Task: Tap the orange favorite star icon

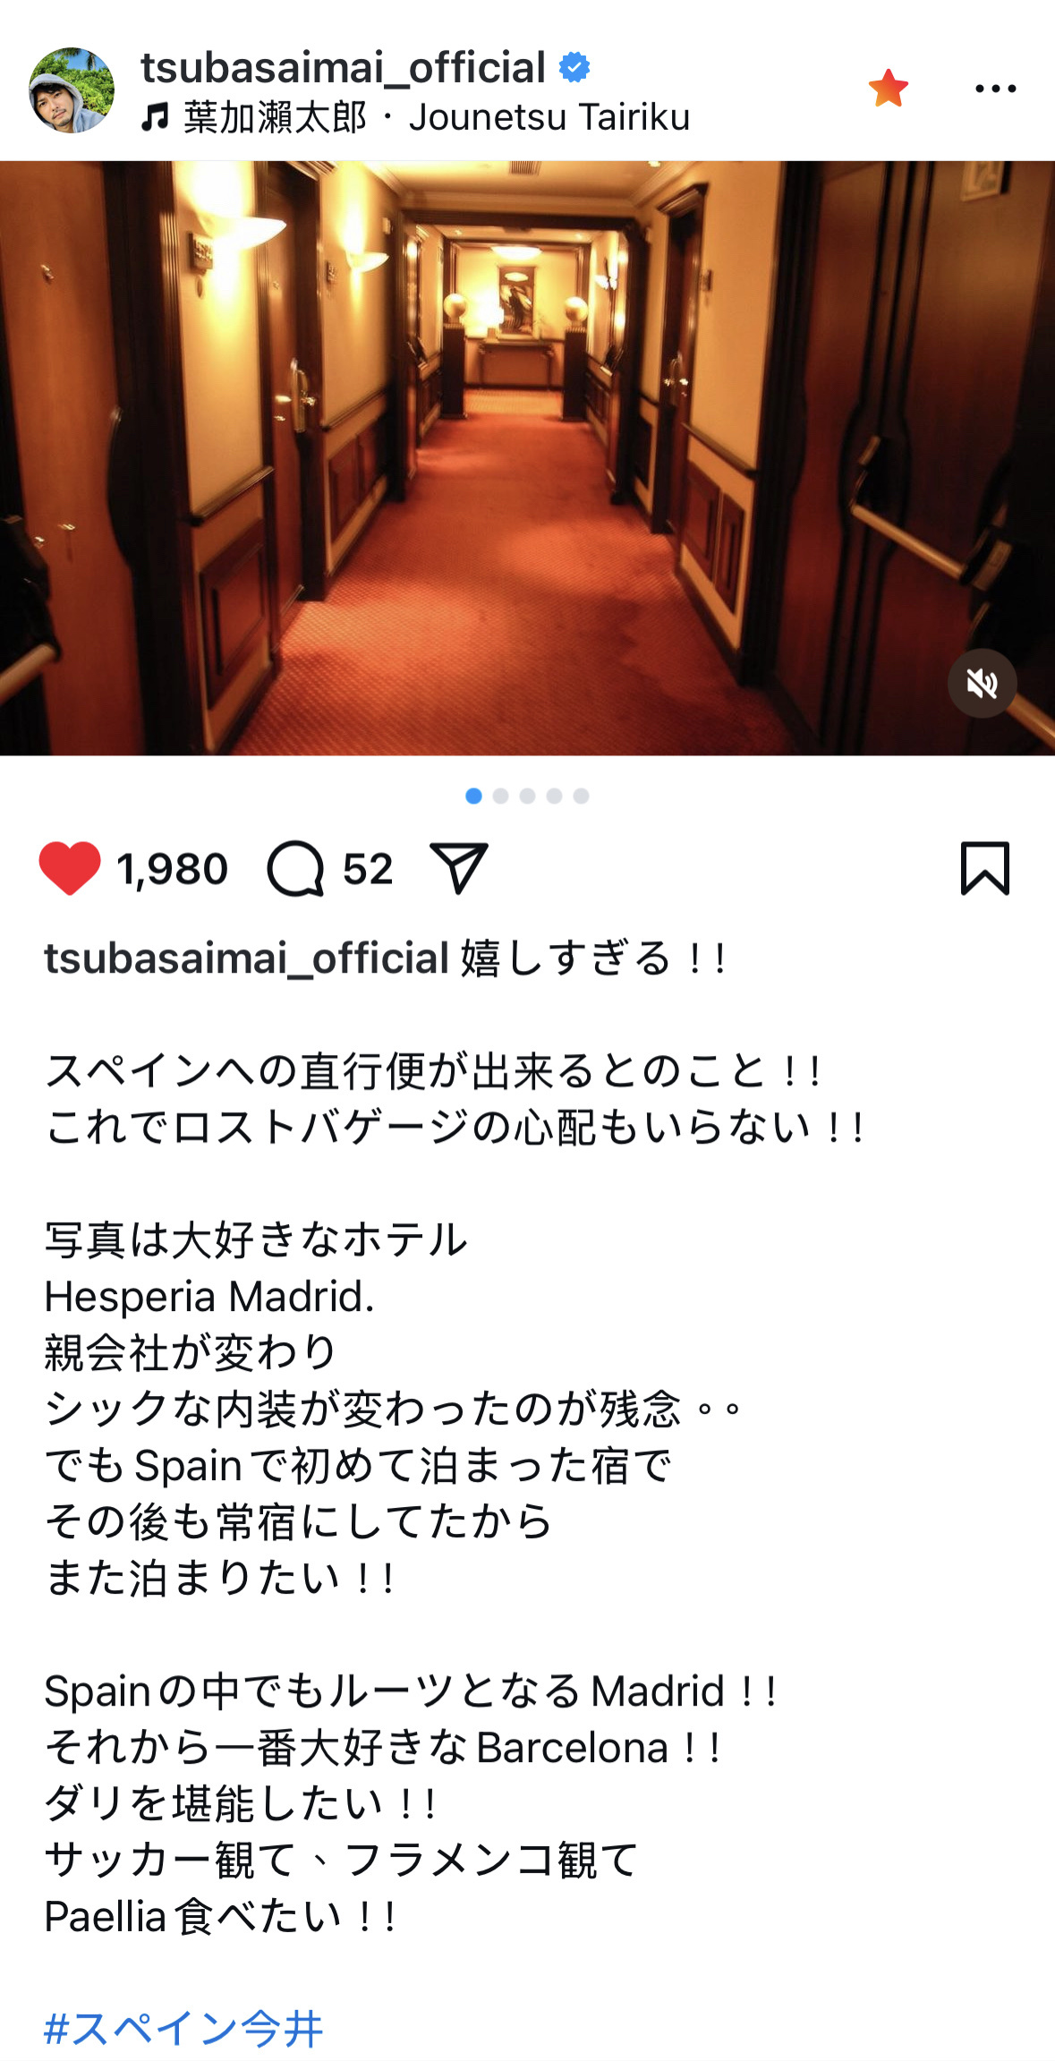Action: [x=888, y=88]
